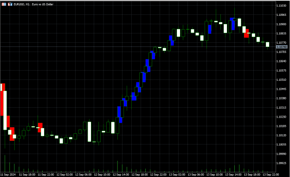Click the 12 Sep 10:00 time label
This screenshot has height=177, width=290.
click(x=102, y=174)
